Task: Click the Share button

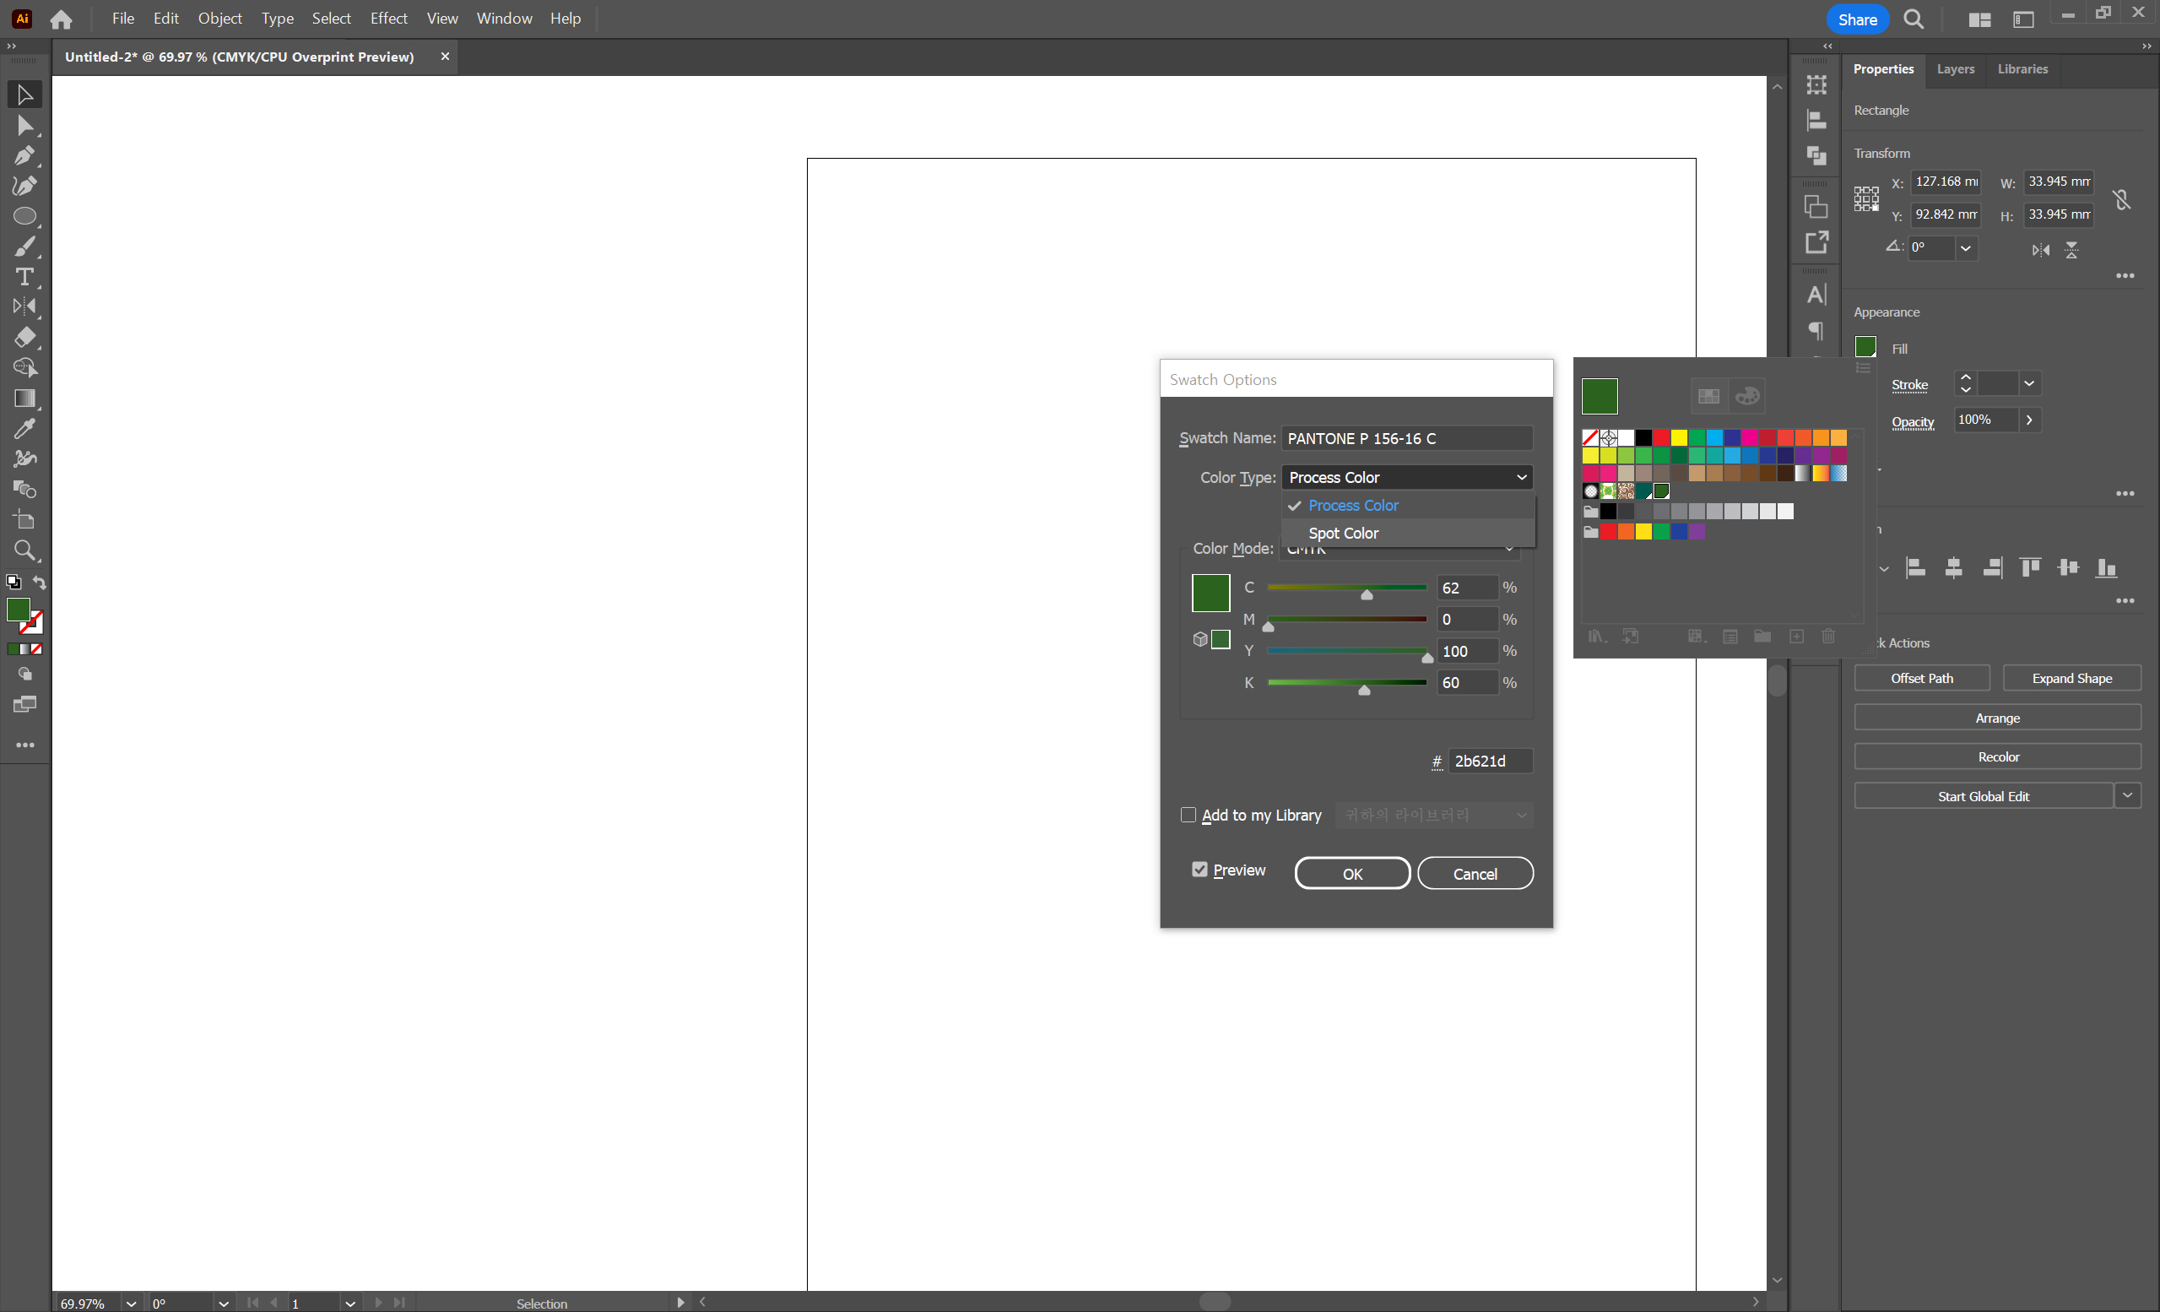Action: 1857,19
